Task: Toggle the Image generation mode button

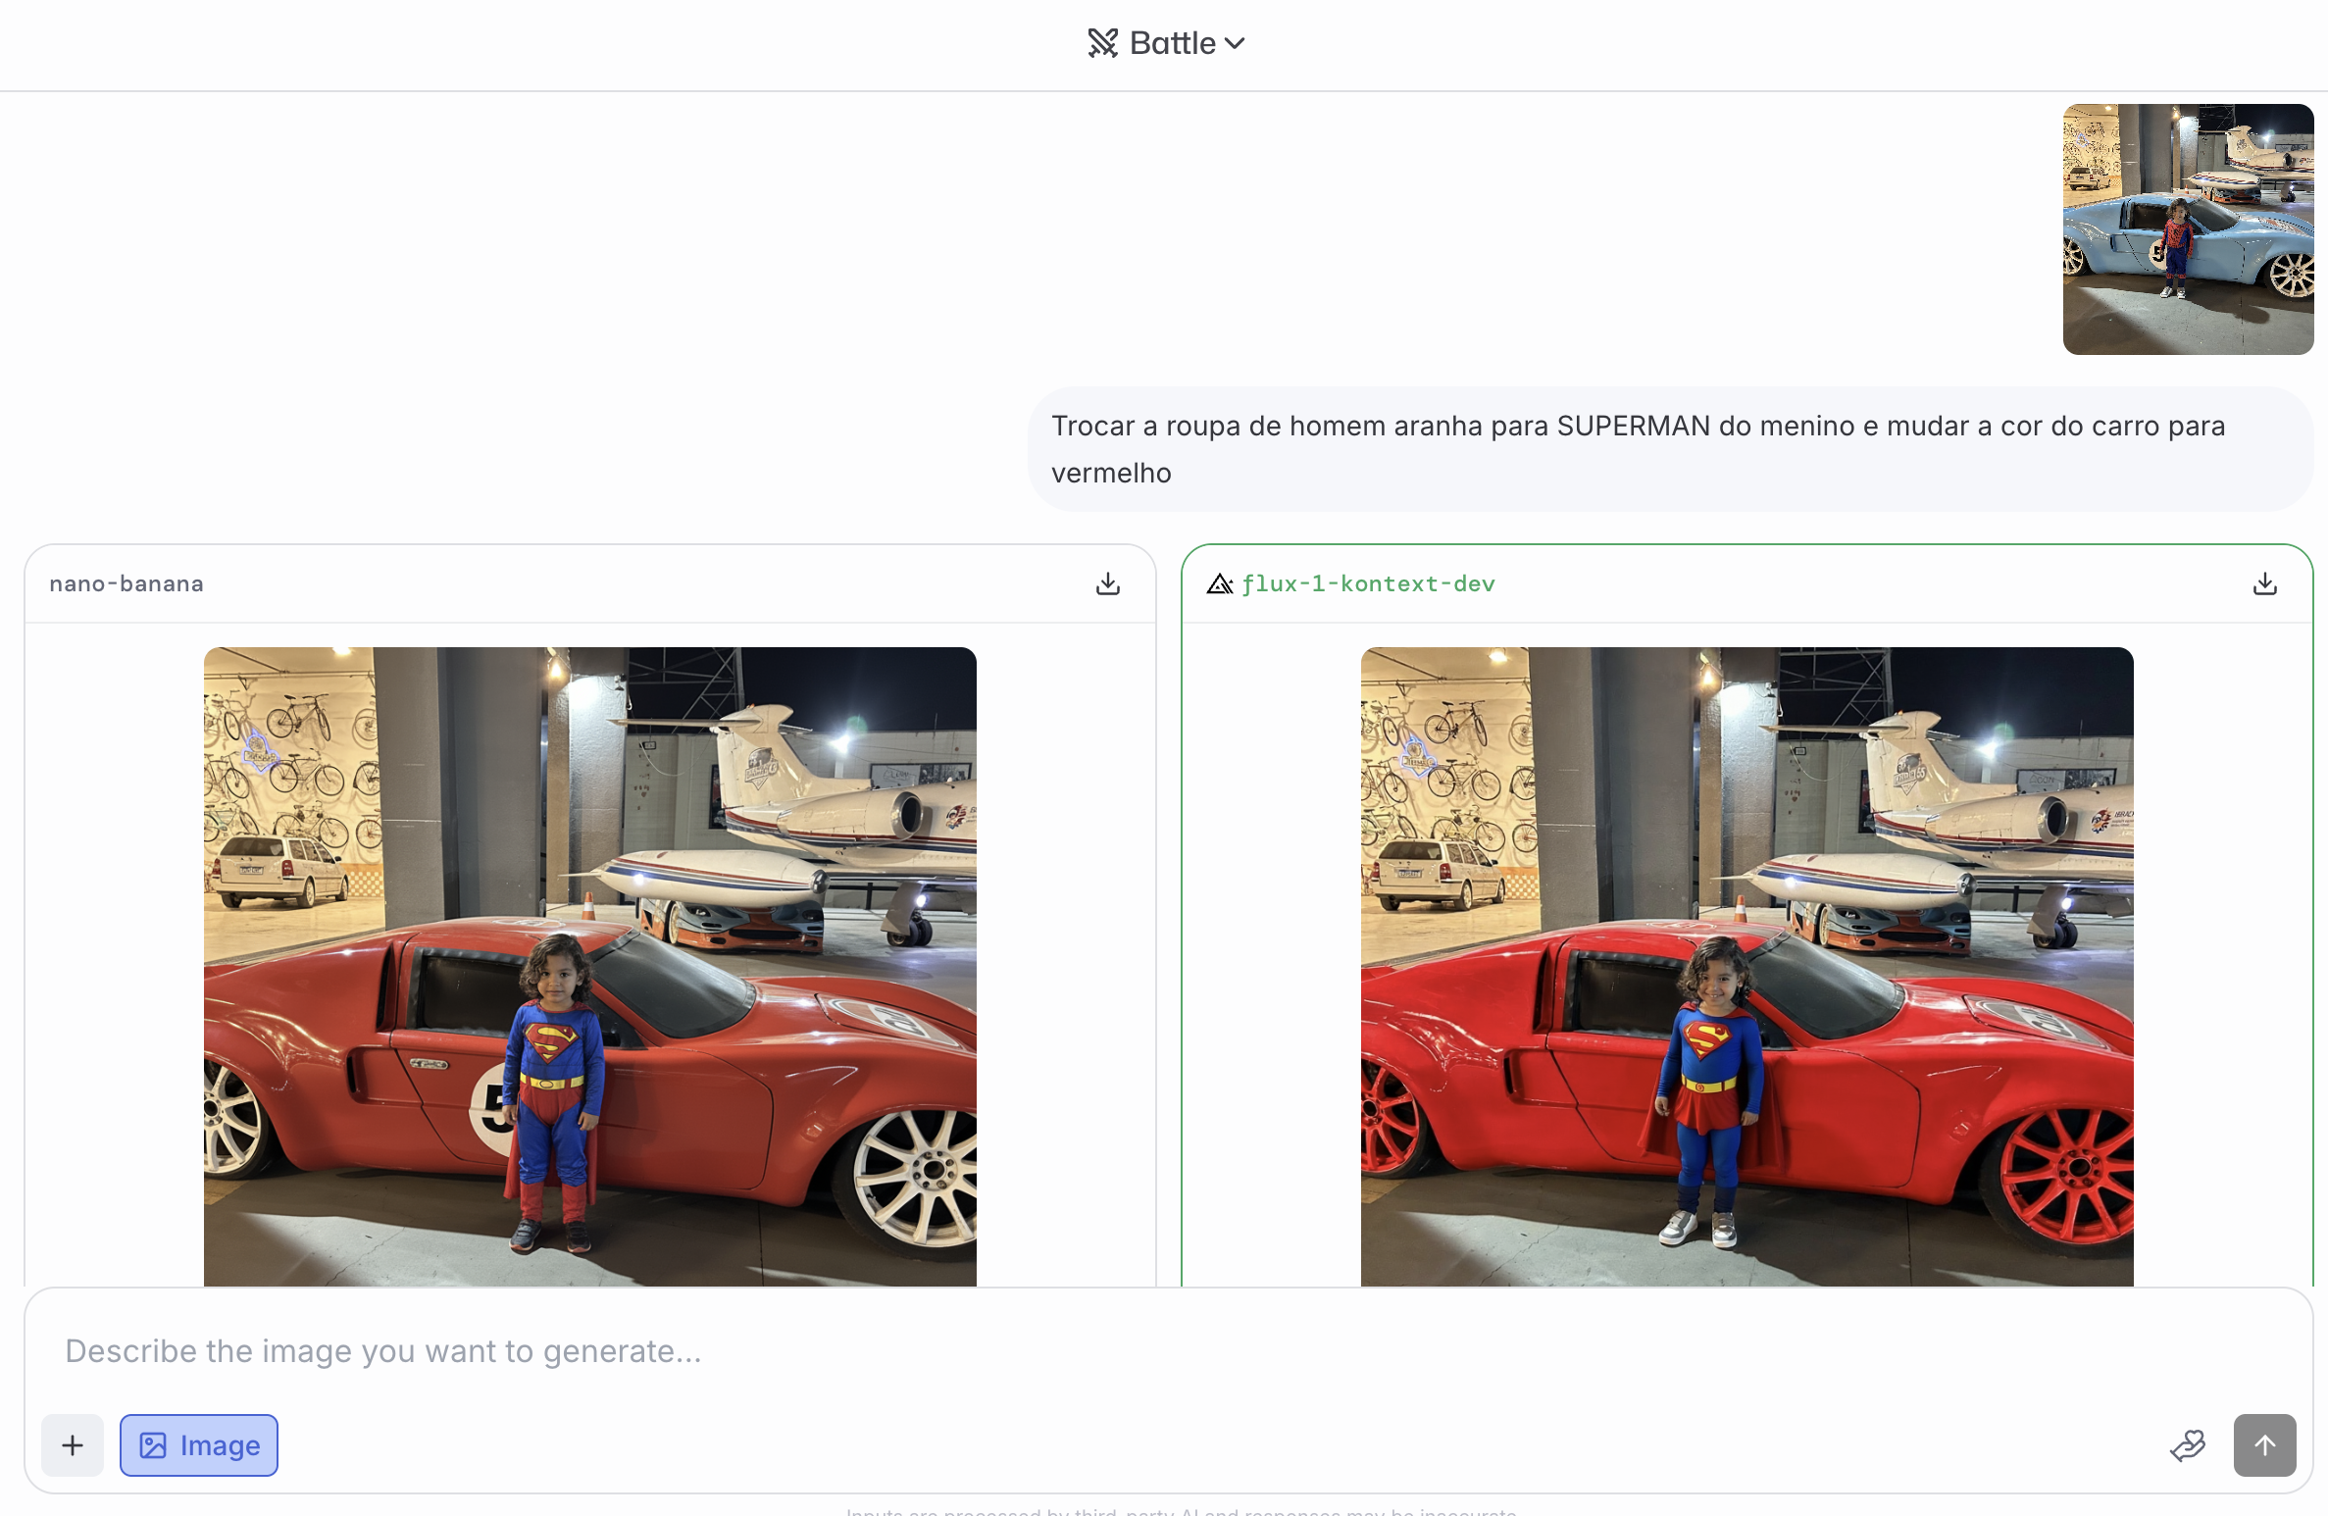Action: (x=199, y=1444)
